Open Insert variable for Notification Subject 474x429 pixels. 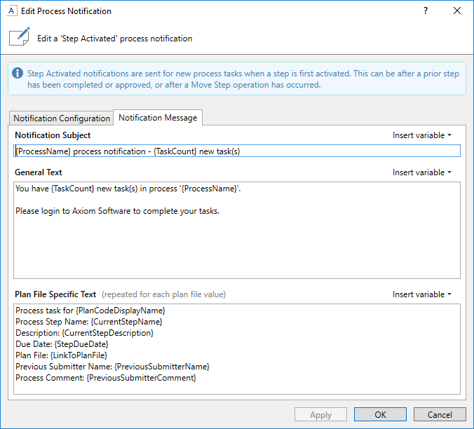tap(421, 135)
